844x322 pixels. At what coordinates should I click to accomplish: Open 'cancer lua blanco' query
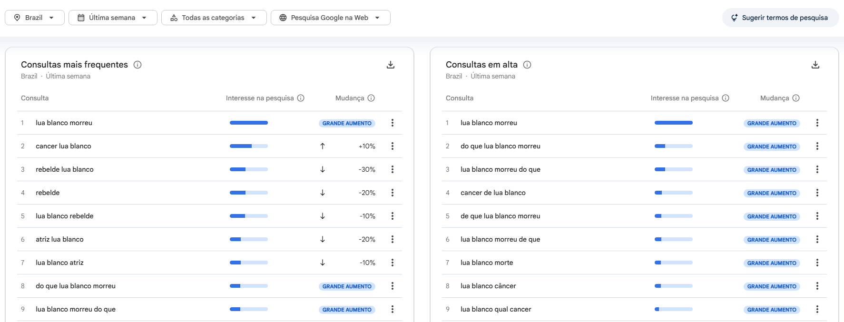pyautogui.click(x=63, y=146)
